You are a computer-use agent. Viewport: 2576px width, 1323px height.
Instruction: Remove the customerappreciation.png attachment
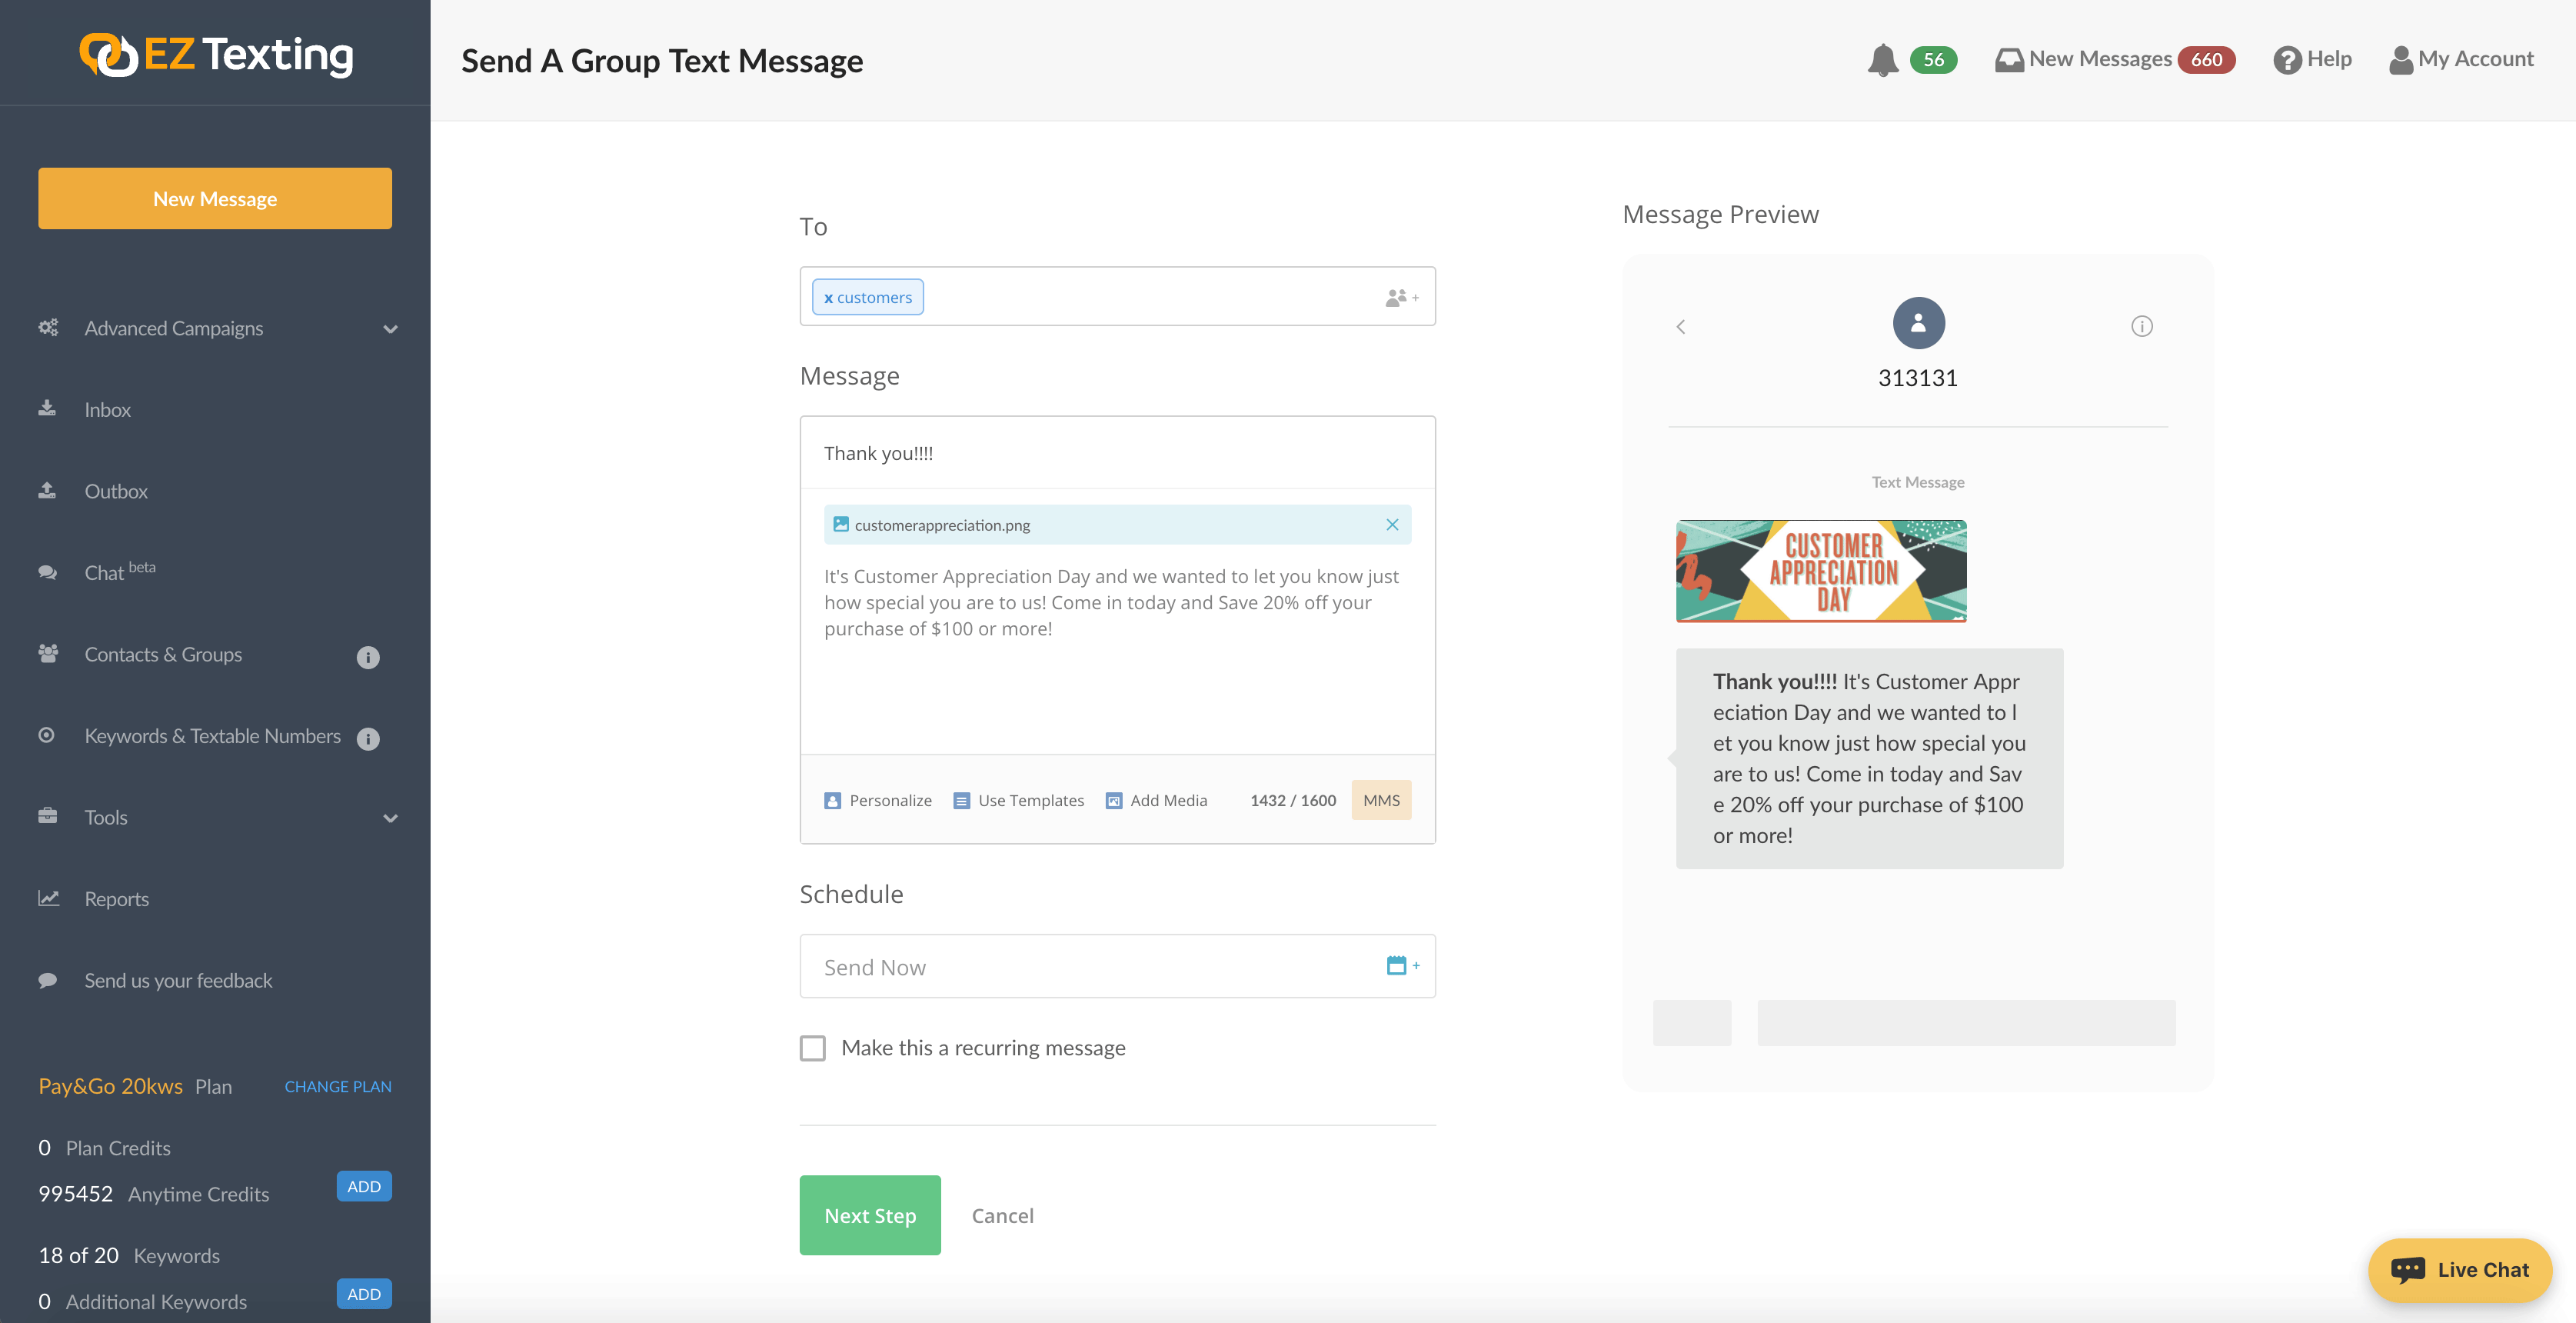[1391, 525]
